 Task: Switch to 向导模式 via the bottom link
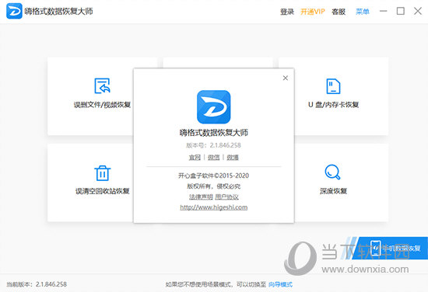click(x=280, y=285)
